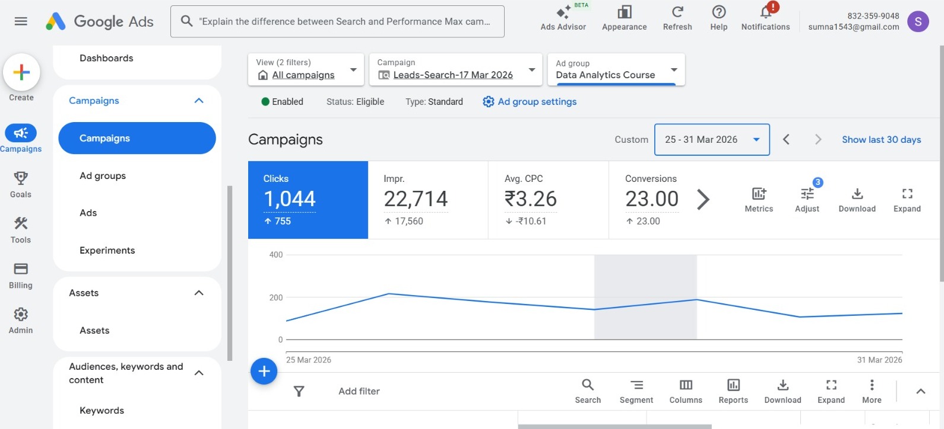Click account number 832-359-9048
This screenshot has width=944, height=429.
pyautogui.click(x=873, y=16)
